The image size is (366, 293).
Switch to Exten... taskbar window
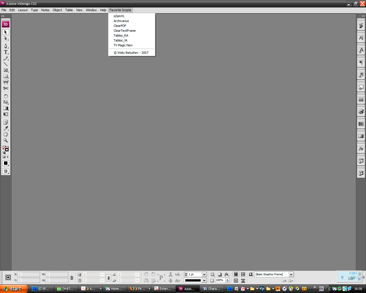click(x=163, y=289)
